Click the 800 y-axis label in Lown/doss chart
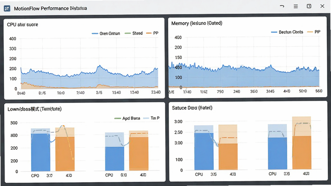 click(14, 123)
